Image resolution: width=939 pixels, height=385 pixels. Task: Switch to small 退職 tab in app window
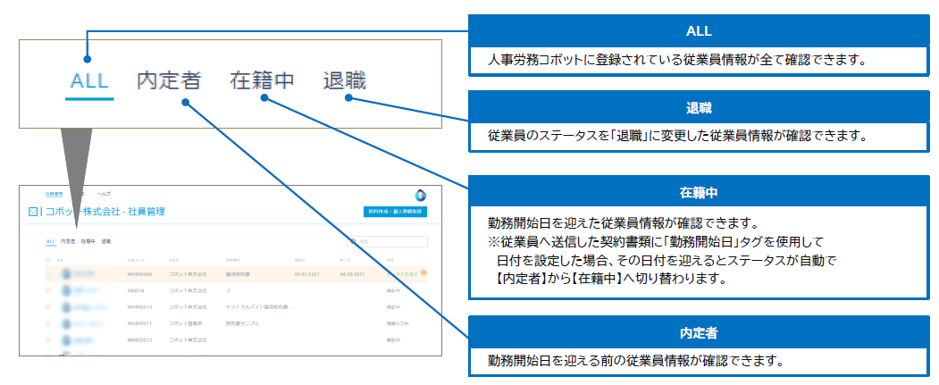[x=106, y=241]
